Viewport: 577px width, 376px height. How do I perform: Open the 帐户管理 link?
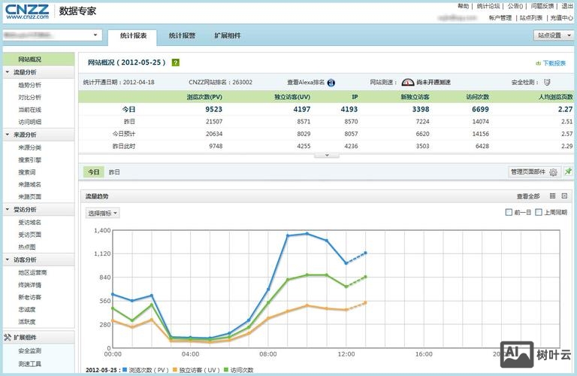[500, 18]
